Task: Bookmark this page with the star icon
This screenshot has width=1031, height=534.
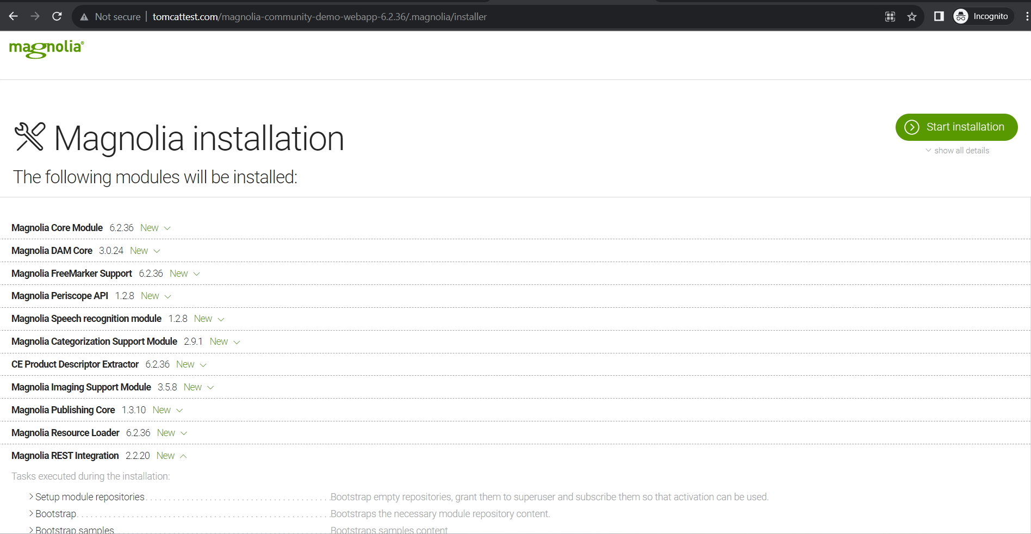Action: tap(912, 17)
